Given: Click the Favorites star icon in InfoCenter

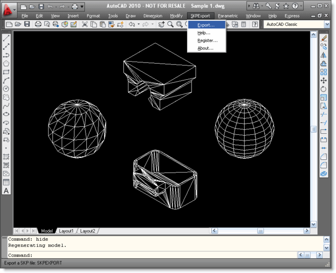Looking at the screenshot, I should click(286, 6).
